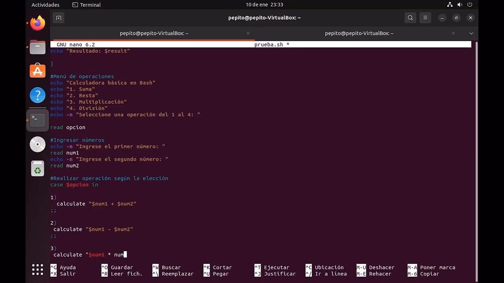Switch to the second pepito terminal tab
Screen dimensions: 504x283
tap(359, 33)
